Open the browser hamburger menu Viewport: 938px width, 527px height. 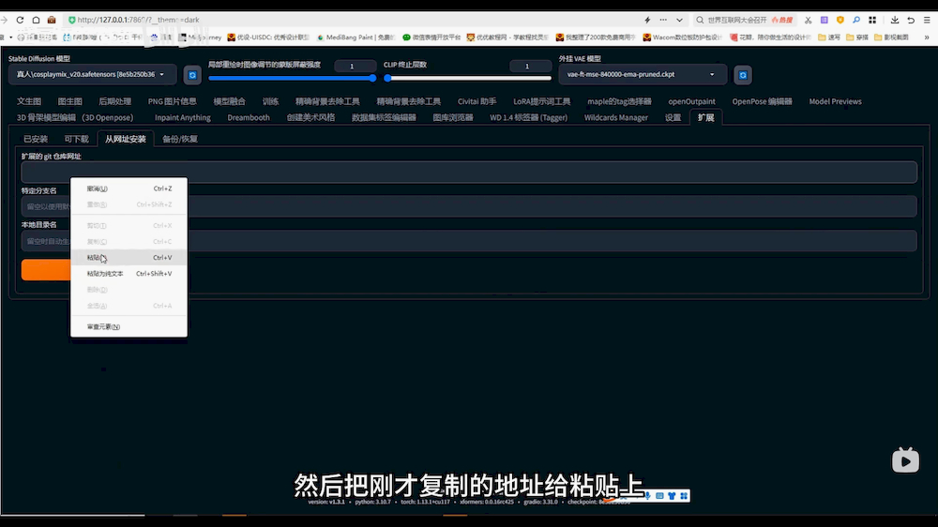[x=927, y=20]
